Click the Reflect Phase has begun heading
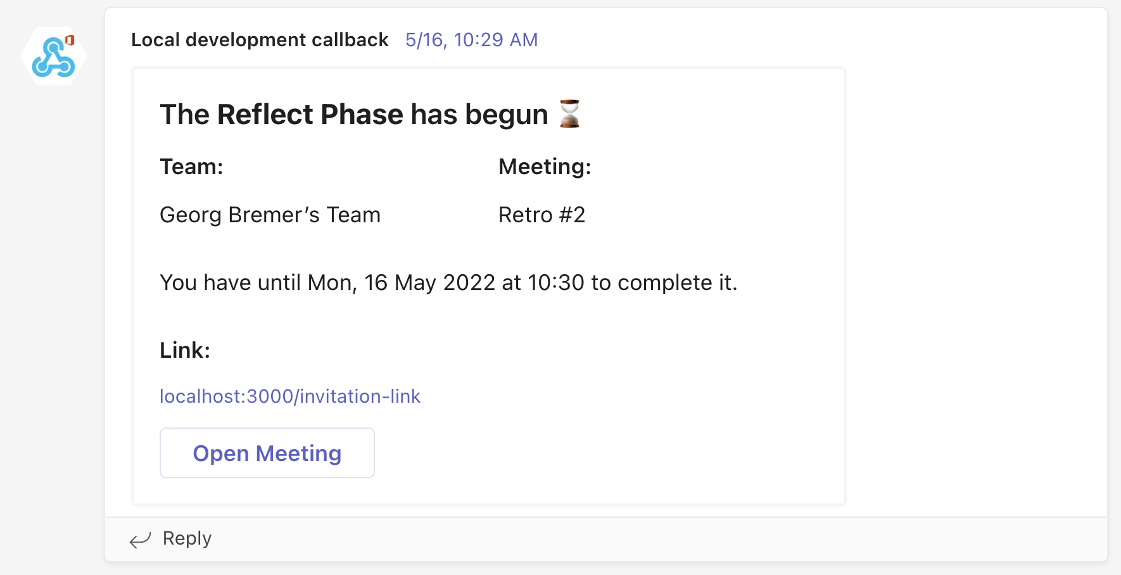 coord(353,115)
